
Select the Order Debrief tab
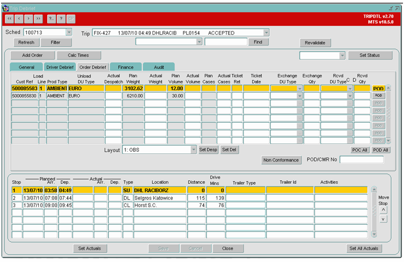click(x=93, y=67)
